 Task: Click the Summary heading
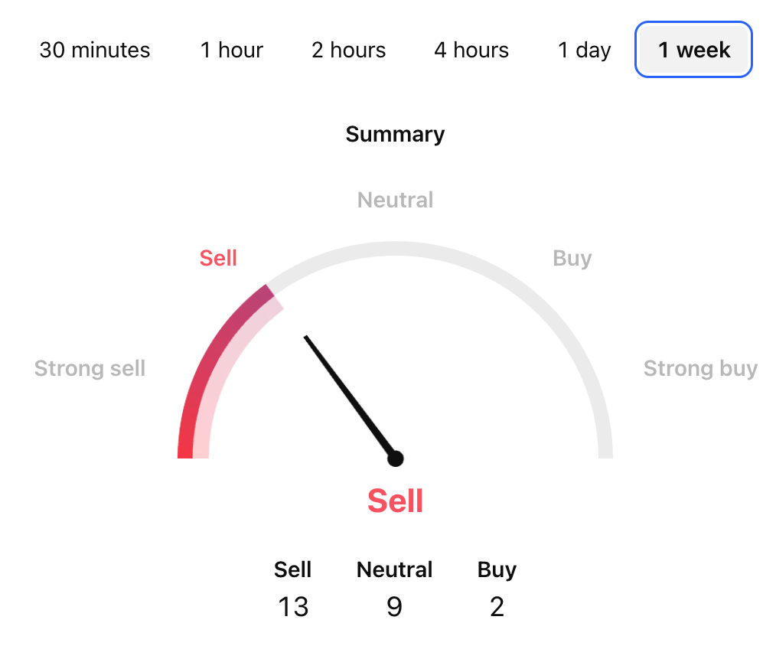[x=395, y=135]
